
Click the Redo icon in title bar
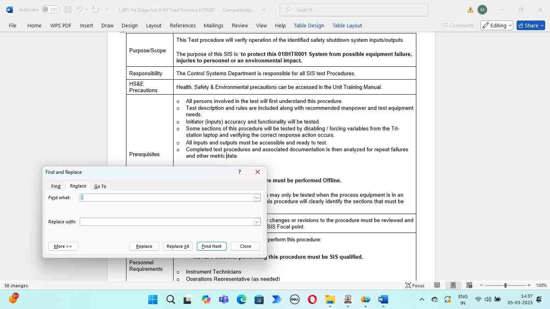click(x=95, y=10)
